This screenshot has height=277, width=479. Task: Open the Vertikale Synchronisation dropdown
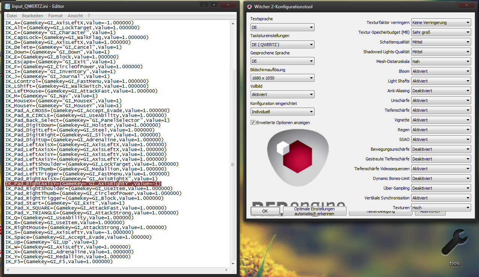tap(441, 198)
